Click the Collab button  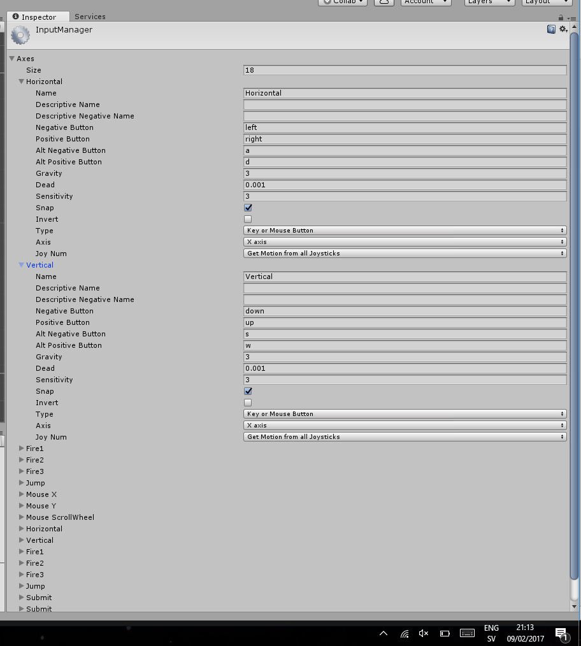342,2
